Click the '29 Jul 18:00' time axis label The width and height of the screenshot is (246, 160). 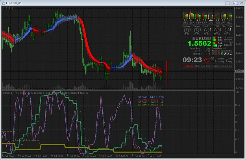[x=89, y=156]
